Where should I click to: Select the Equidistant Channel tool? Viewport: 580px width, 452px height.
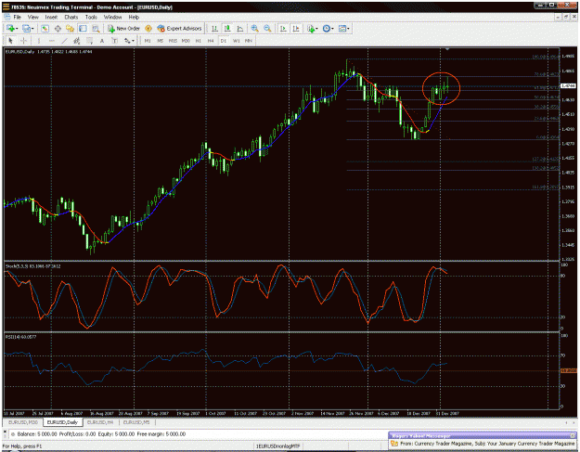(x=77, y=41)
